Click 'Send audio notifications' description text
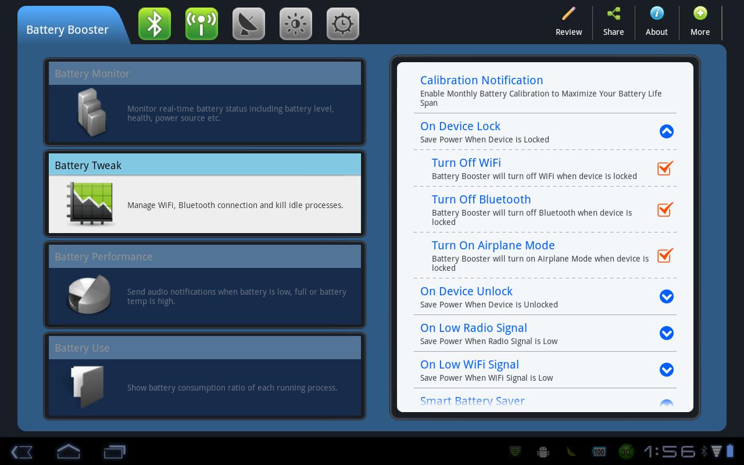Screen dimensions: 744x465 (x=237, y=296)
